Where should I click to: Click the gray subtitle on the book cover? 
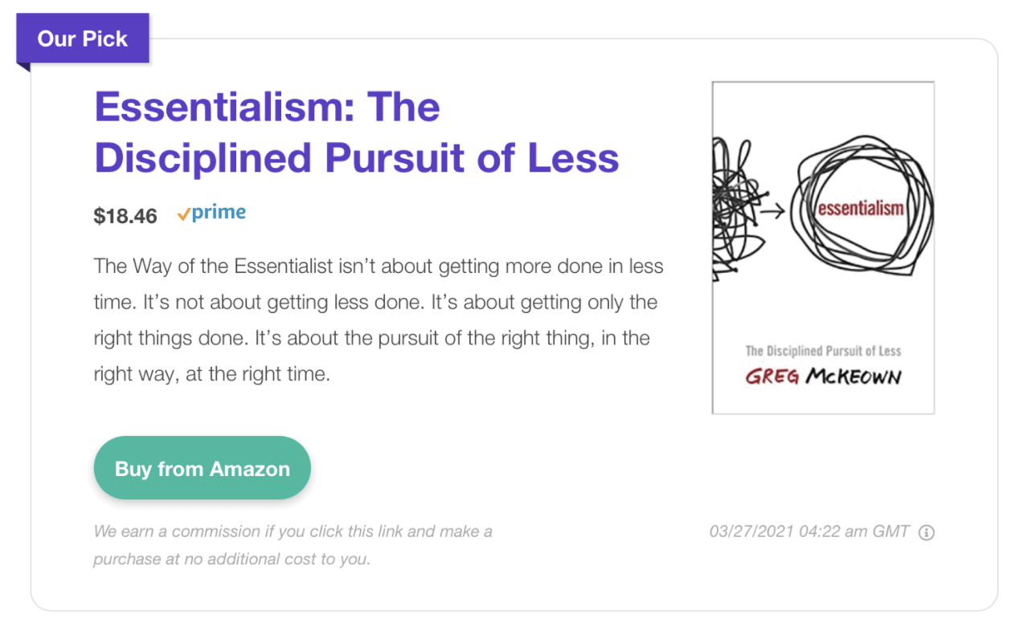pos(823,351)
